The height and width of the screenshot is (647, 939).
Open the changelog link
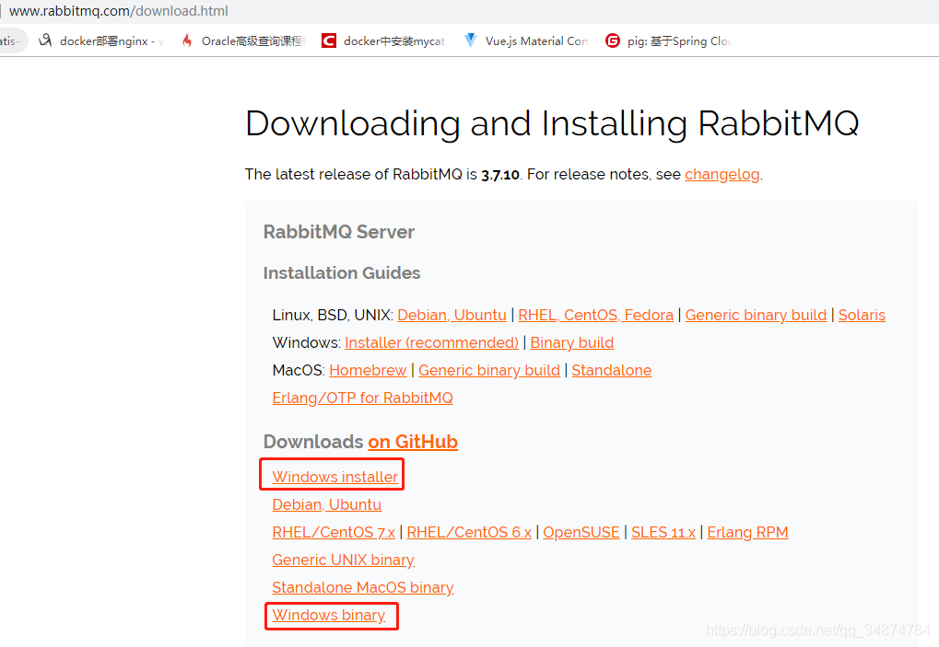click(722, 174)
